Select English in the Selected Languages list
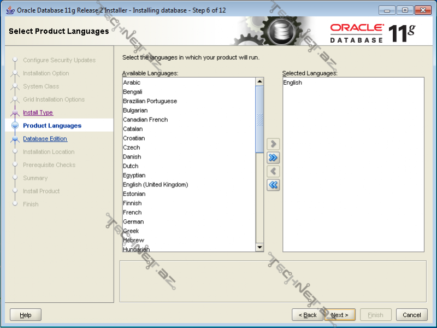Image resolution: width=437 pixels, height=328 pixels. pos(293,83)
